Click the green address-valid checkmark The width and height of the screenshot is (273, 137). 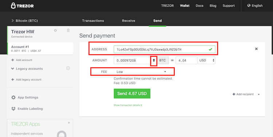210,49
